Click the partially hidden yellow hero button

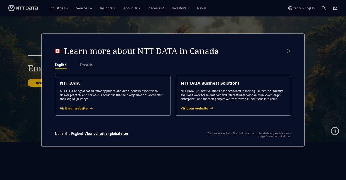pos(35,83)
